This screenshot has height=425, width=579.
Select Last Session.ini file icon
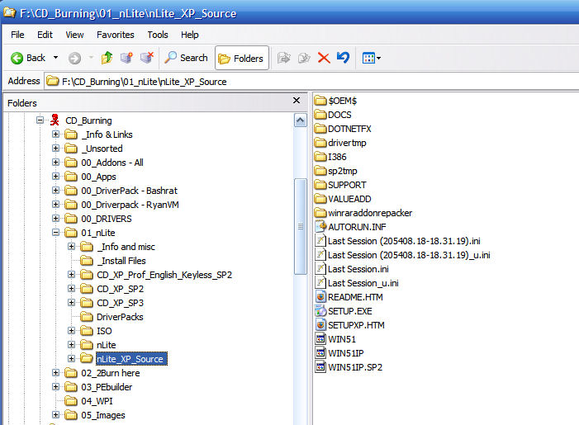[x=320, y=268]
